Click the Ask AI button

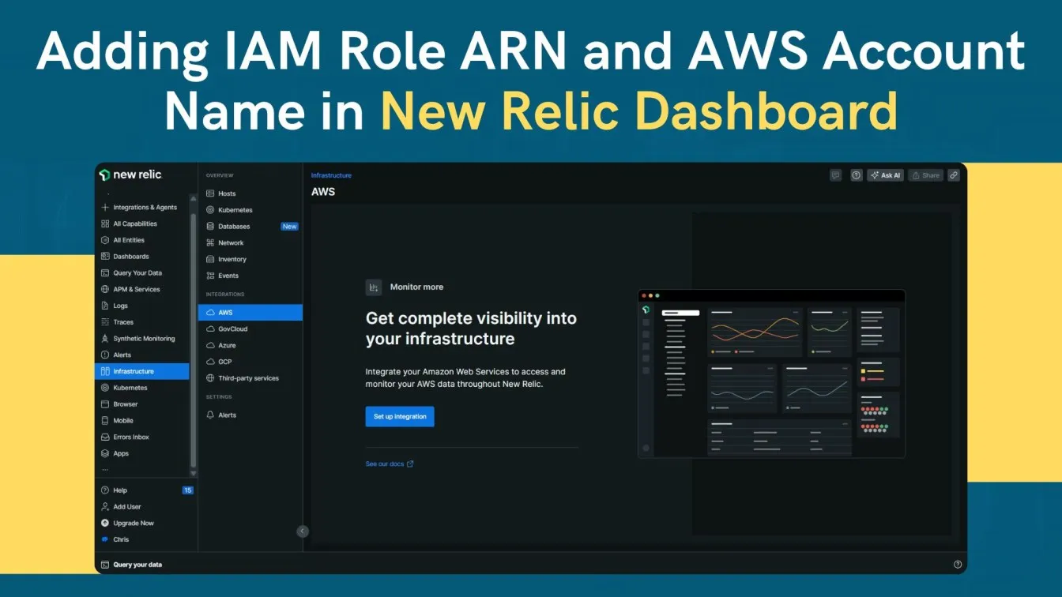885,175
